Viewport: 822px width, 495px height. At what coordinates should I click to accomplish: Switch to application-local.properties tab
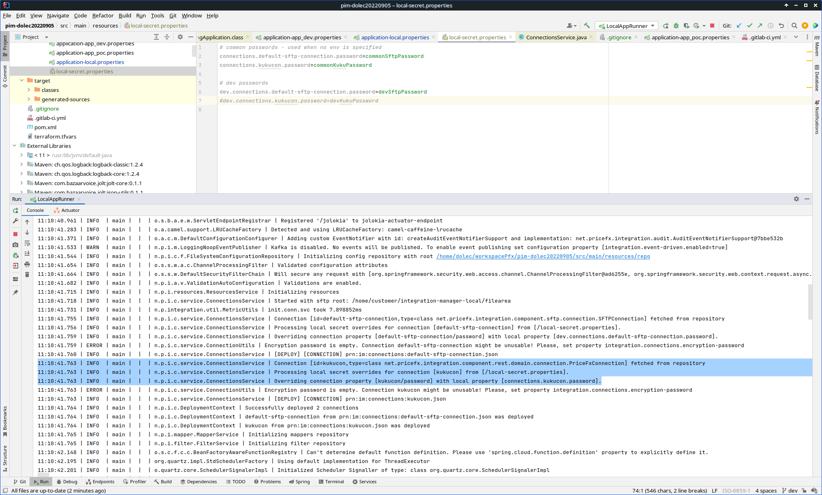point(395,37)
